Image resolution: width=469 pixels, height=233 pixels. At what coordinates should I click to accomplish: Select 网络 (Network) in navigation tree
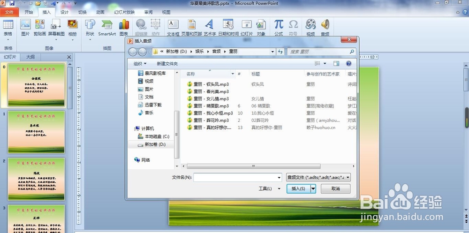(142, 160)
